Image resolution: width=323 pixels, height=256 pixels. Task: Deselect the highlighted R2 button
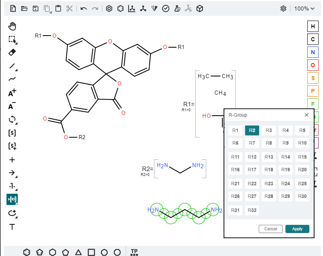[x=252, y=130]
